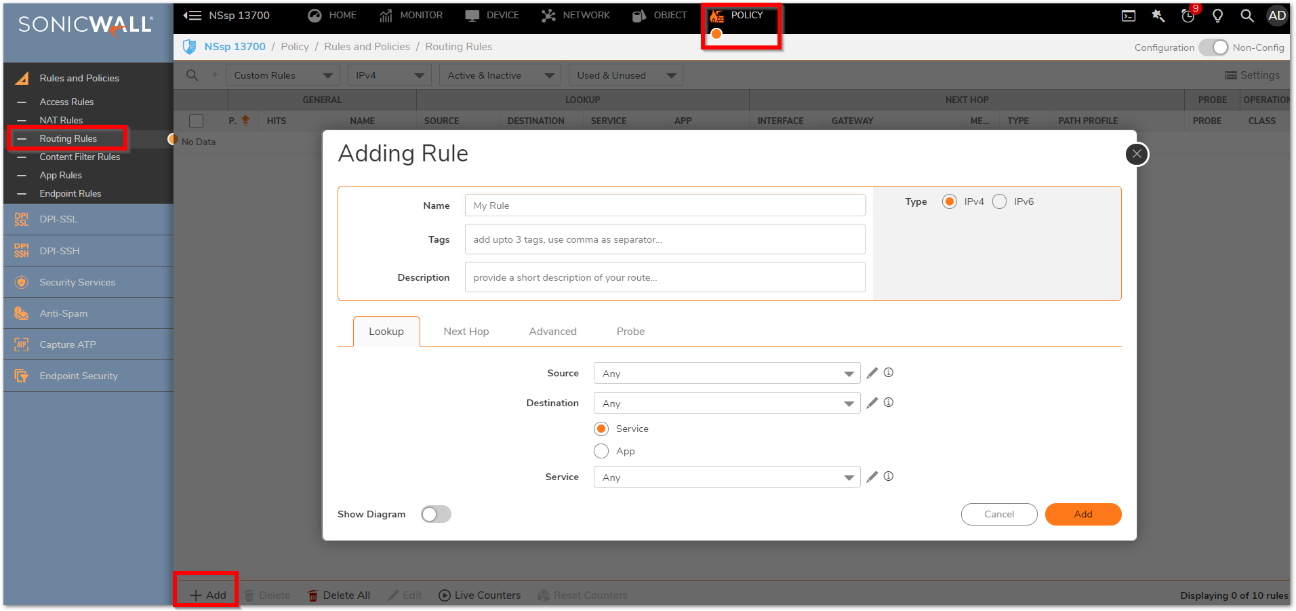Close the Adding Rule dialog
Image resolution: width=1296 pixels, height=611 pixels.
1137,154
